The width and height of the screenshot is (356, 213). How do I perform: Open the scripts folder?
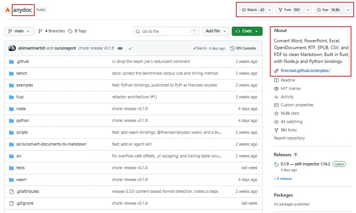pyautogui.click(x=22, y=132)
